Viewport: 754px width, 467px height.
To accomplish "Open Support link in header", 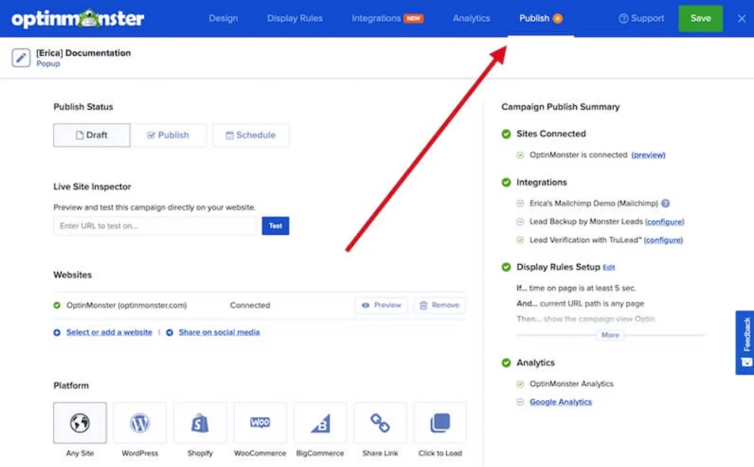I will coord(641,18).
